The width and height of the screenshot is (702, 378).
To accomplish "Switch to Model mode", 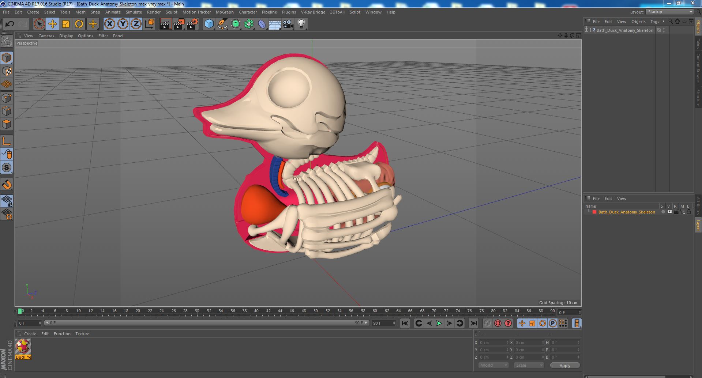I will [x=7, y=58].
